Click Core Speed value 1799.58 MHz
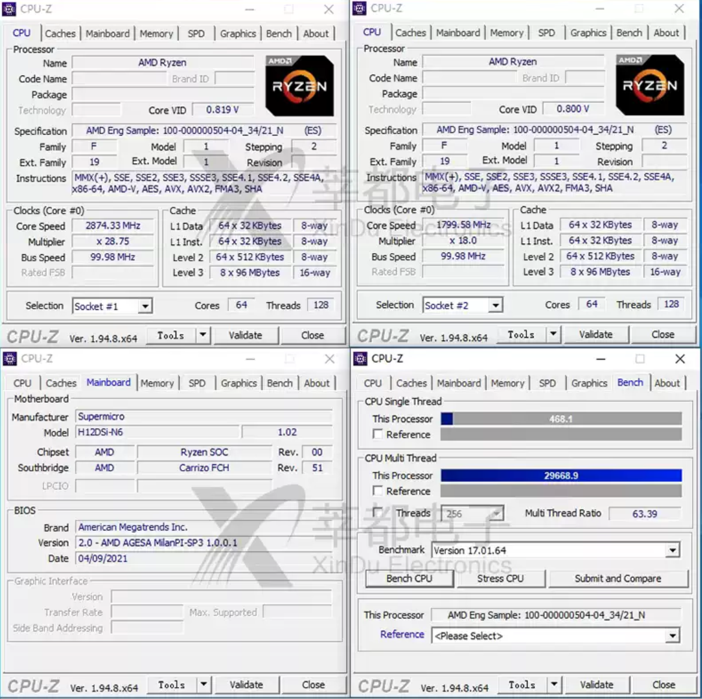Image resolution: width=702 pixels, height=699 pixels. (x=463, y=225)
